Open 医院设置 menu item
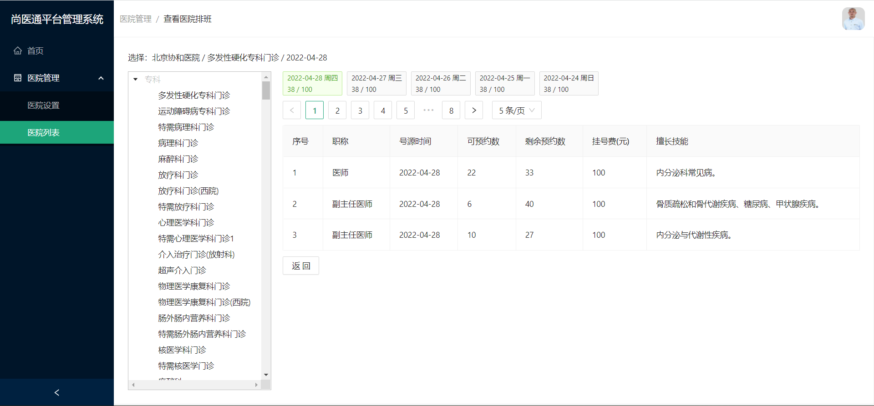The width and height of the screenshot is (874, 406). point(57,105)
